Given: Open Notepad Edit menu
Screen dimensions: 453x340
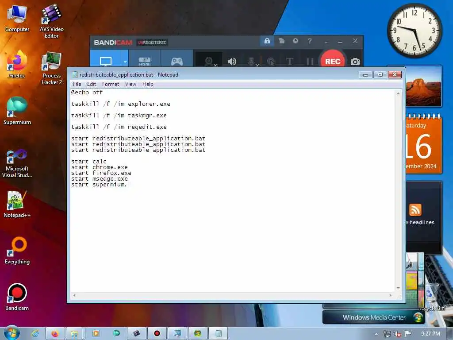Looking at the screenshot, I should (91, 84).
